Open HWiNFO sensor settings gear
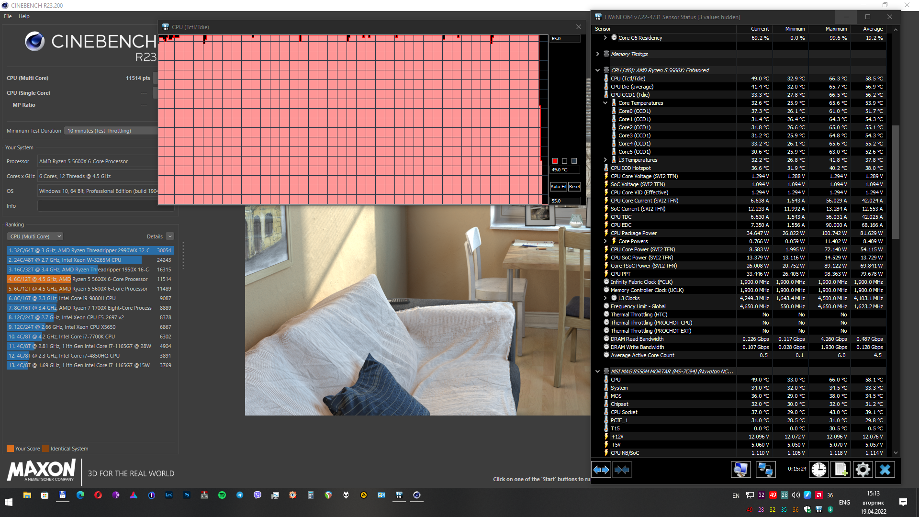 863,470
